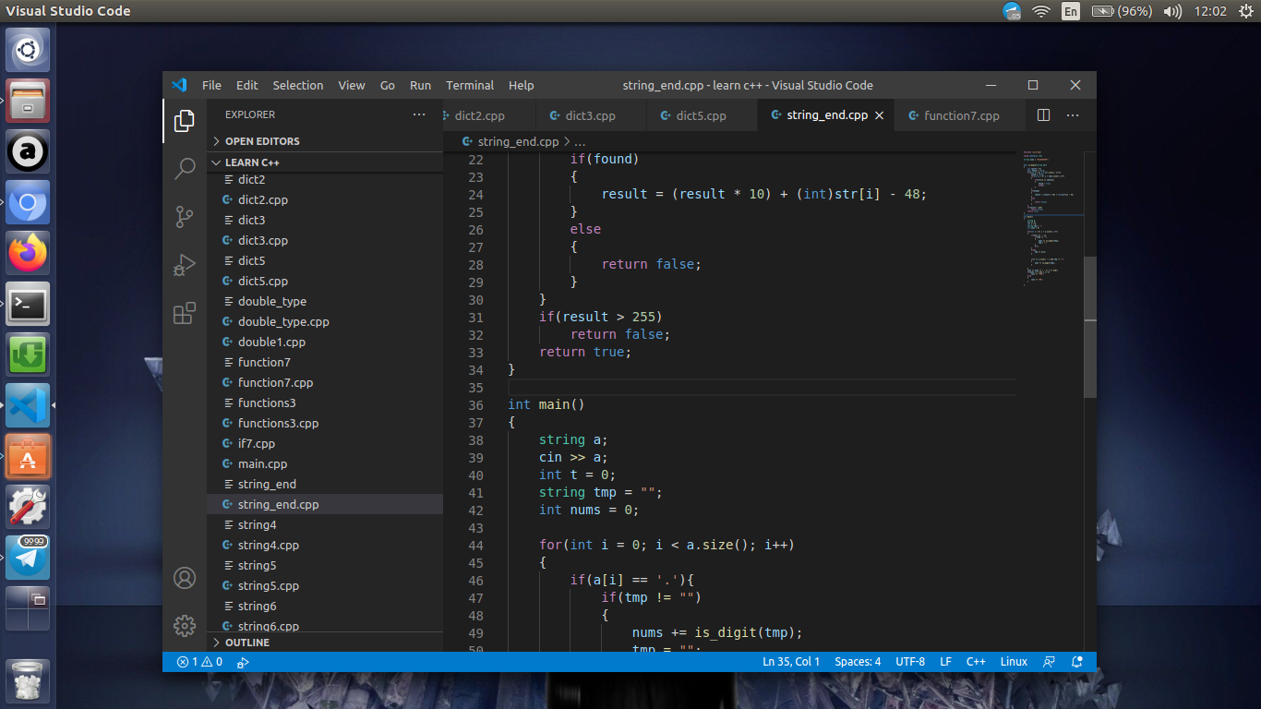Open notifications bell in status bar

(1076, 662)
